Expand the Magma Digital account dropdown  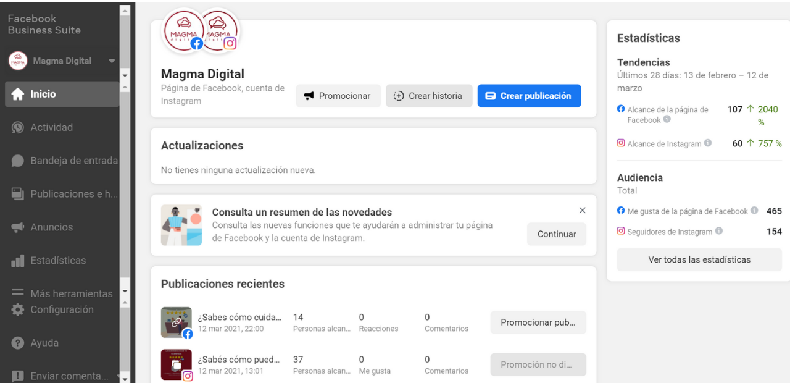(112, 61)
